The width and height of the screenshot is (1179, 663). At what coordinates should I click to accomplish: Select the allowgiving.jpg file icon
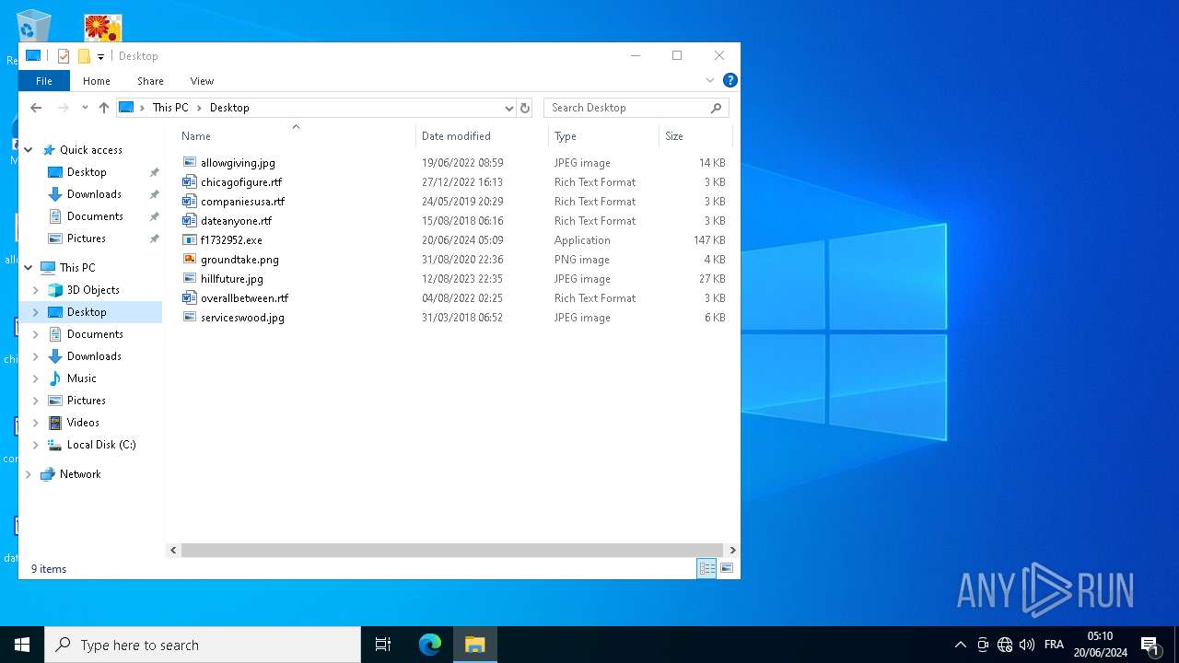click(190, 163)
